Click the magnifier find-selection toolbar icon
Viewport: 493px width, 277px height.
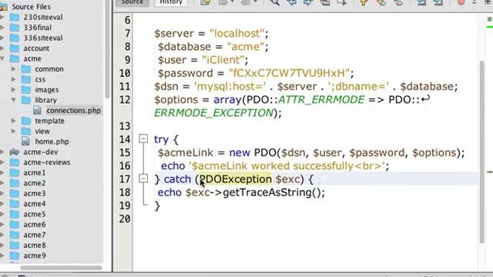coord(275,2)
